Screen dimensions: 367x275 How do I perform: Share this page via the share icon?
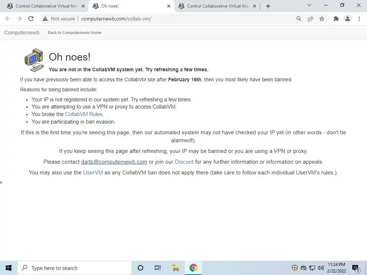(x=310, y=19)
